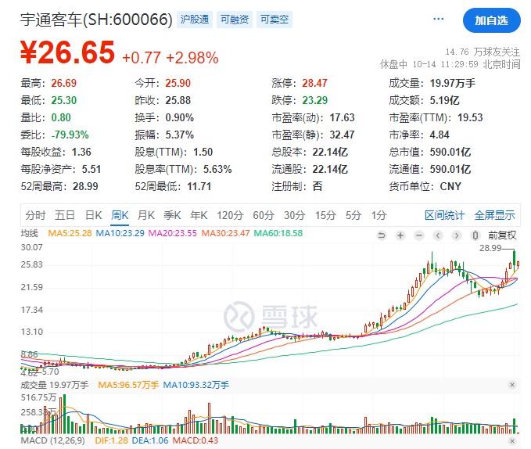Switch to the 分时 chart tab
The width and height of the screenshot is (531, 449).
pyautogui.click(x=35, y=215)
